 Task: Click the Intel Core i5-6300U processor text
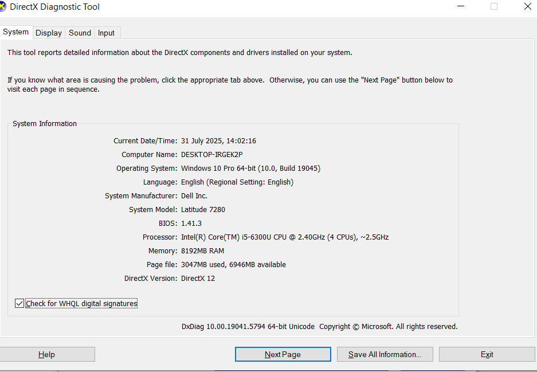(285, 237)
